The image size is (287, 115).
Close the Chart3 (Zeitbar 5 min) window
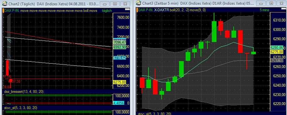pos(281,3)
